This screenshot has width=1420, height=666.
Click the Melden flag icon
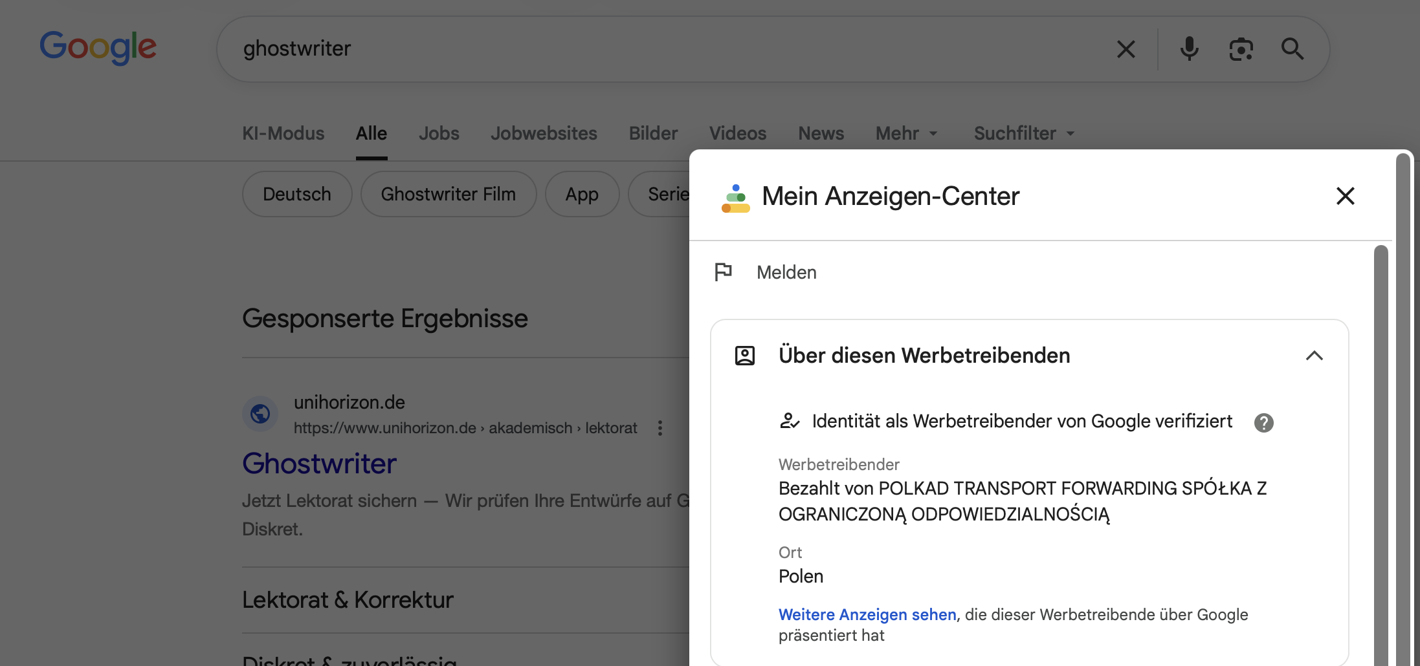point(723,272)
